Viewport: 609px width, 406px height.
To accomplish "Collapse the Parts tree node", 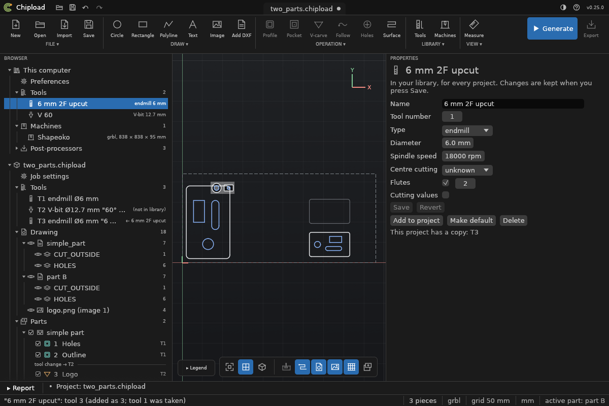I will pyautogui.click(x=17, y=321).
